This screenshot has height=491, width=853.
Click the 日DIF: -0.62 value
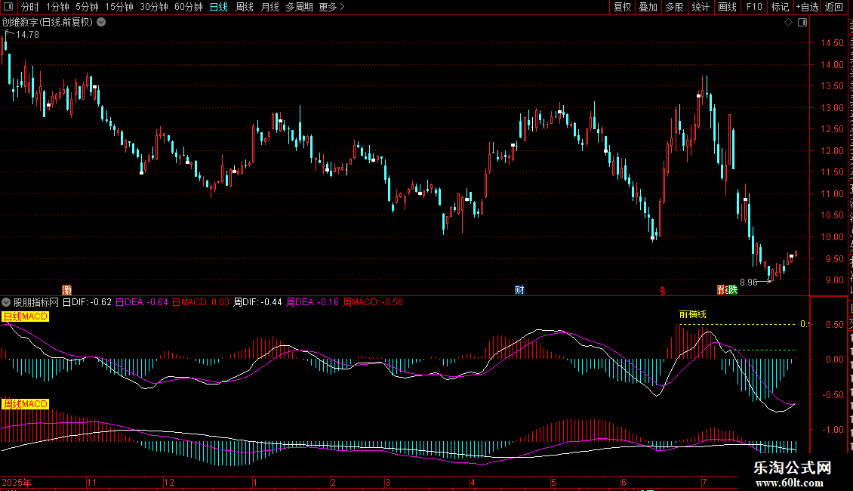[x=87, y=302]
